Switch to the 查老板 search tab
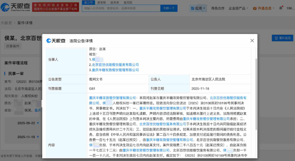 101,2
